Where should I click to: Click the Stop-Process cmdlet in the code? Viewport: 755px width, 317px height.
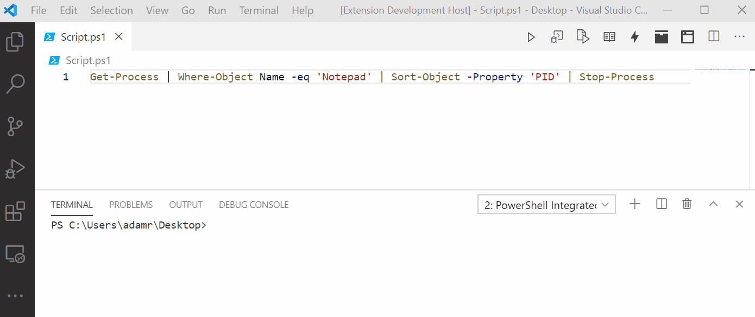(616, 77)
